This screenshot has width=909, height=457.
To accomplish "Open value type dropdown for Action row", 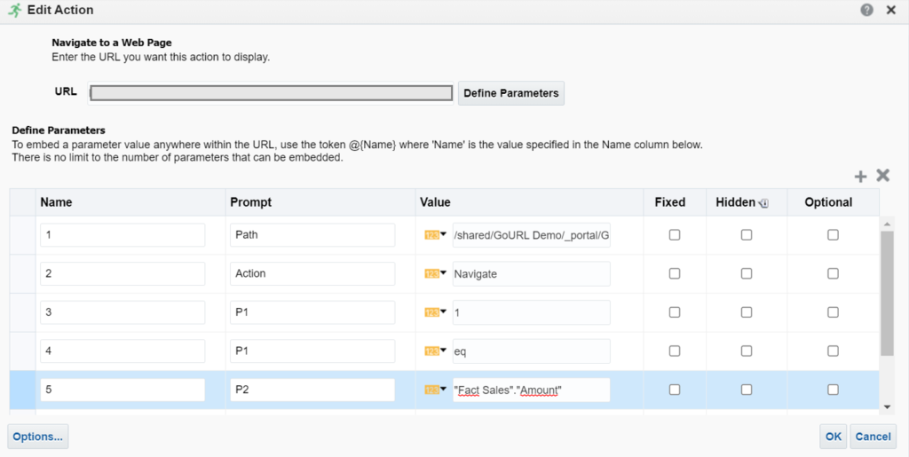I will pyautogui.click(x=435, y=274).
